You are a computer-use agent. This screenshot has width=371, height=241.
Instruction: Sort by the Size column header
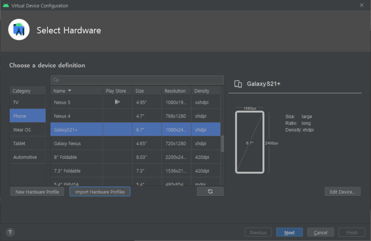[147, 91]
